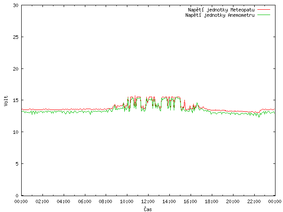Image resolution: width=283 pixels, height=212 pixels.
Task: Click the 'Volt' y-axis title
Action: click(x=6, y=101)
